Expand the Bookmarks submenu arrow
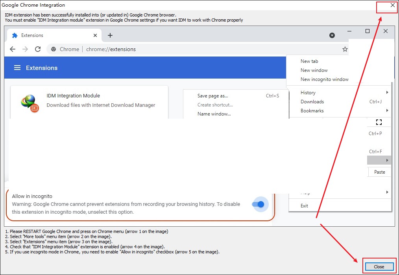This screenshot has height=275, width=399. click(x=387, y=110)
